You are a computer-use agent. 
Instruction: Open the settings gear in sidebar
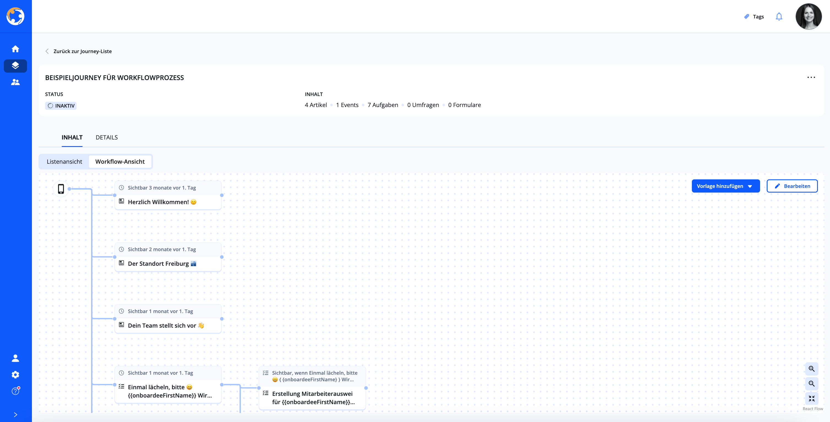click(x=15, y=375)
